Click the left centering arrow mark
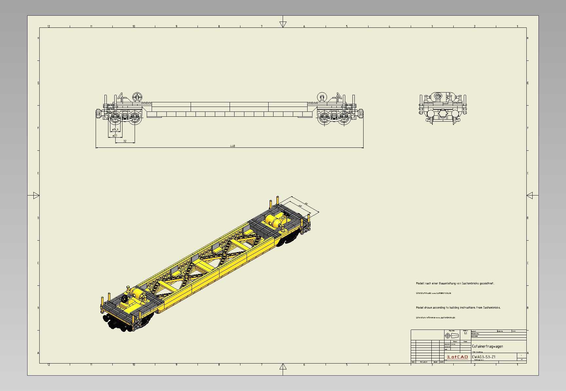This screenshot has height=391, width=566. [x=36, y=195]
